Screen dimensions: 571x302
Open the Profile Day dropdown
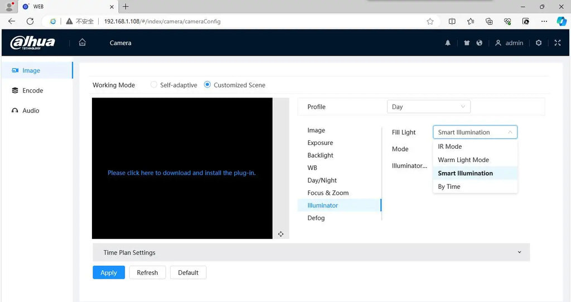click(x=429, y=106)
